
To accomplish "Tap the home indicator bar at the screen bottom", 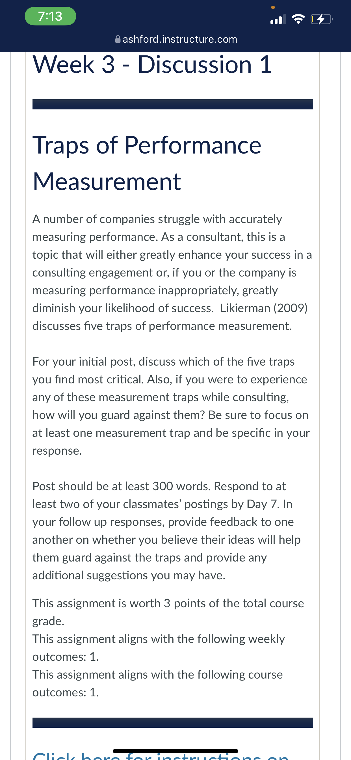I will [175, 751].
